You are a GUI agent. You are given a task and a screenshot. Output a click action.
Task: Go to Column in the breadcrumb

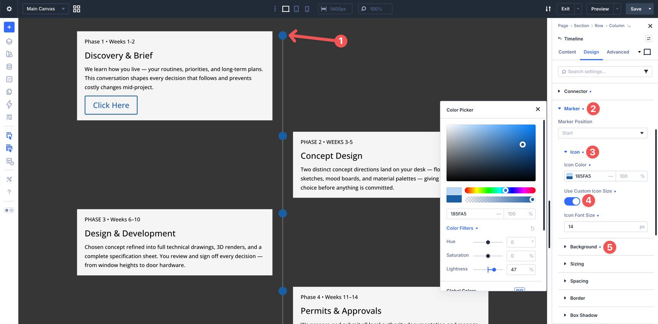[616, 26]
